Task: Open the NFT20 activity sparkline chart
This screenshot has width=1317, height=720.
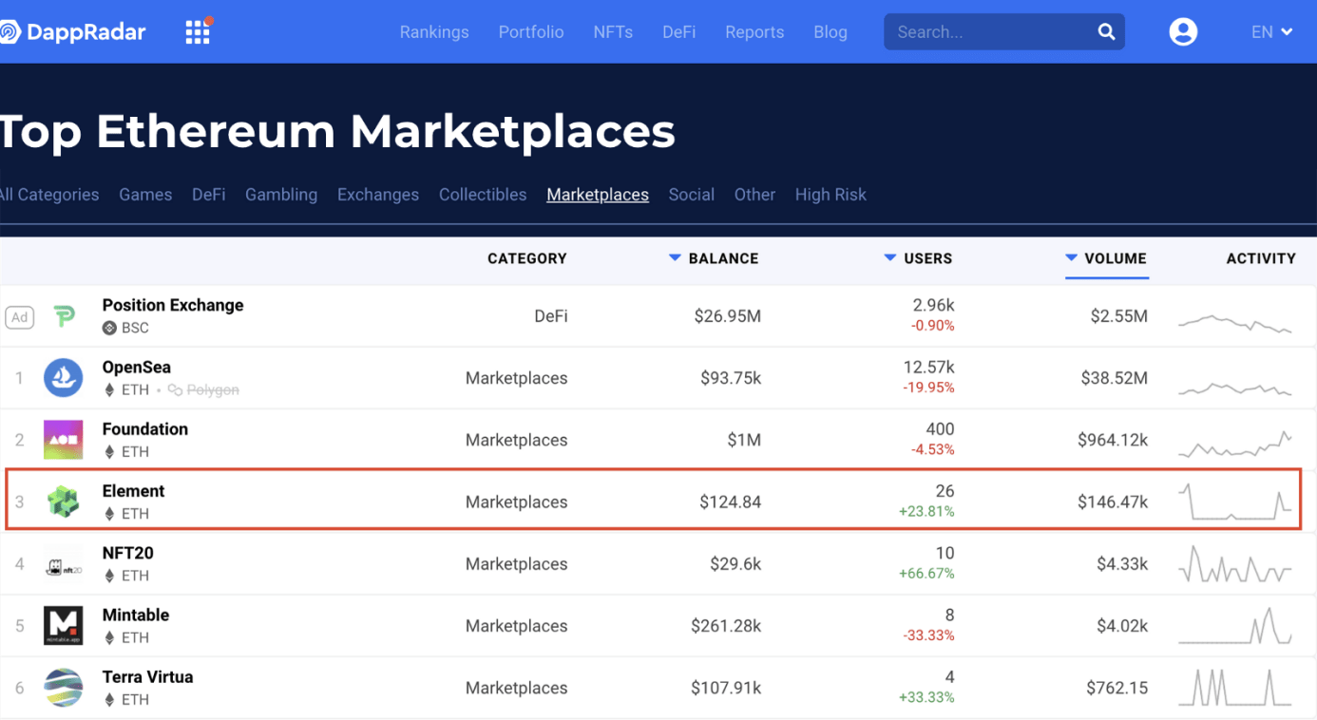Action: click(1235, 564)
